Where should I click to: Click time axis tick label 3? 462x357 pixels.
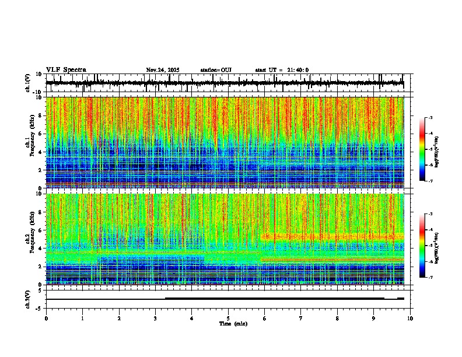pyautogui.click(x=155, y=318)
